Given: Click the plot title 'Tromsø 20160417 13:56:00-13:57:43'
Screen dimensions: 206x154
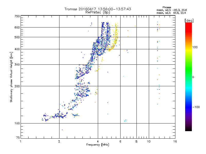Looking at the screenshot, I should (98, 9).
